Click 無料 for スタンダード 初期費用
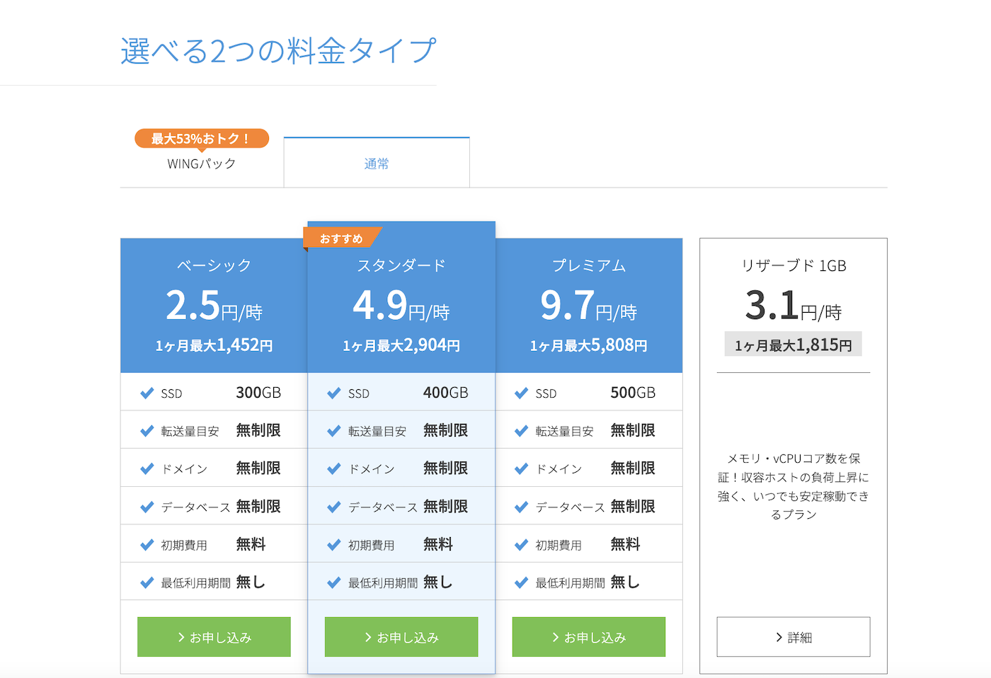The image size is (991, 678). 438,544
